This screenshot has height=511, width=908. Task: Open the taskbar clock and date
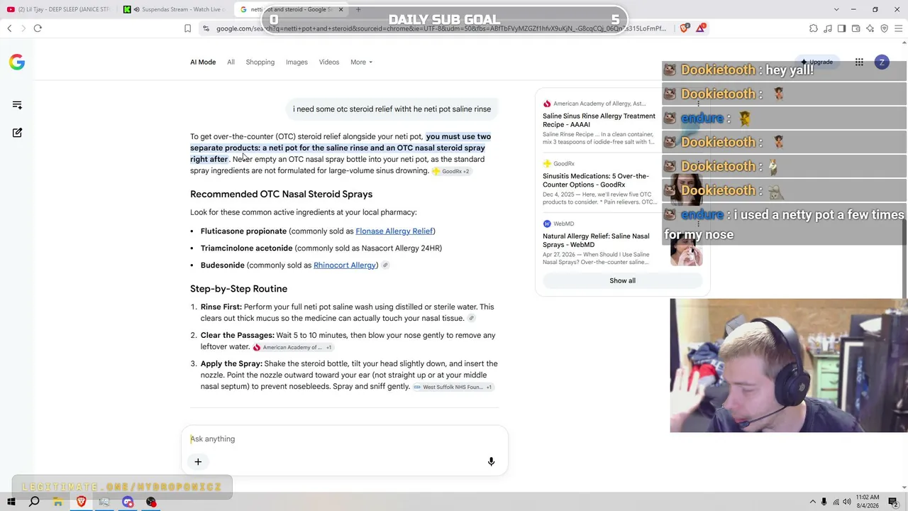pos(868,502)
